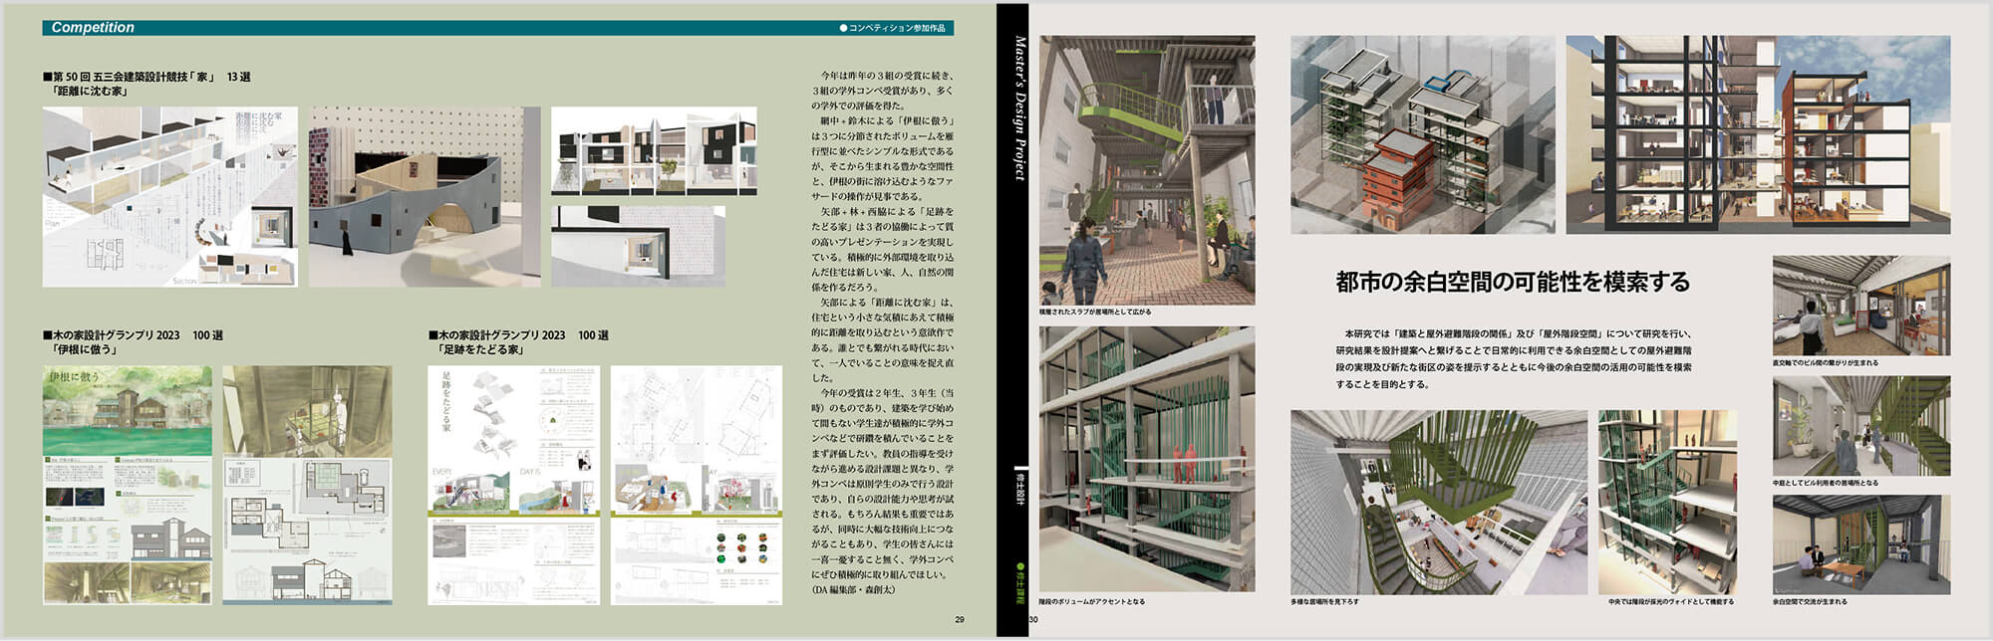Select the vertical "Master's Design Project" spine title
The image size is (1993, 641).
[x=1019, y=107]
